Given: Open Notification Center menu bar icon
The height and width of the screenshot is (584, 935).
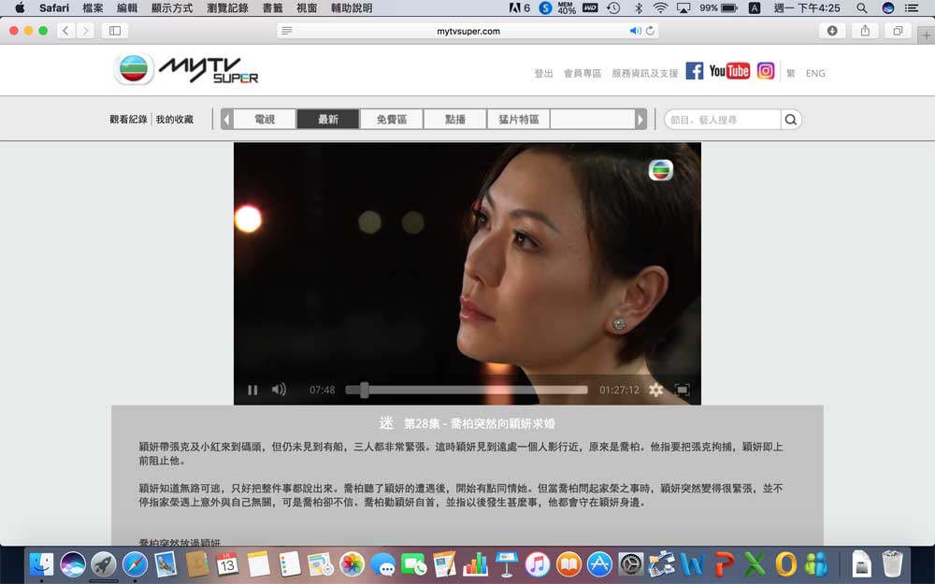Looking at the screenshot, I should point(912,7).
